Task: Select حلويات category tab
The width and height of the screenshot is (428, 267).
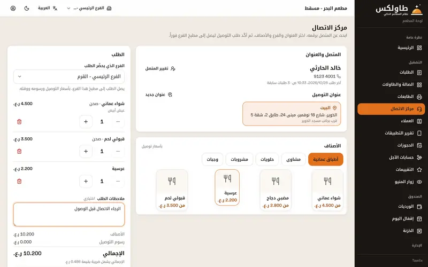Action: (267, 159)
